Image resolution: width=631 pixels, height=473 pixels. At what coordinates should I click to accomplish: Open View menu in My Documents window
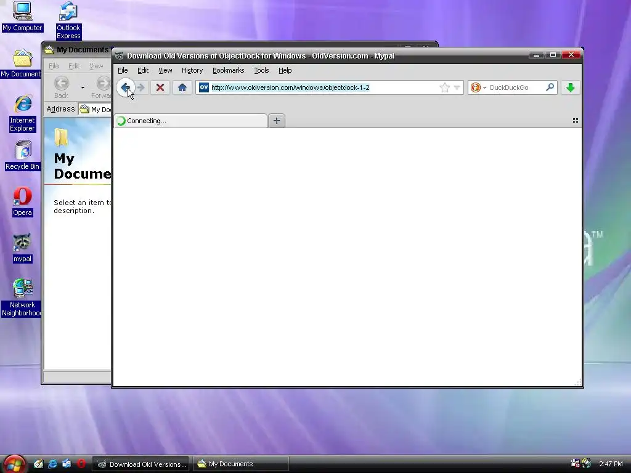[x=96, y=66]
